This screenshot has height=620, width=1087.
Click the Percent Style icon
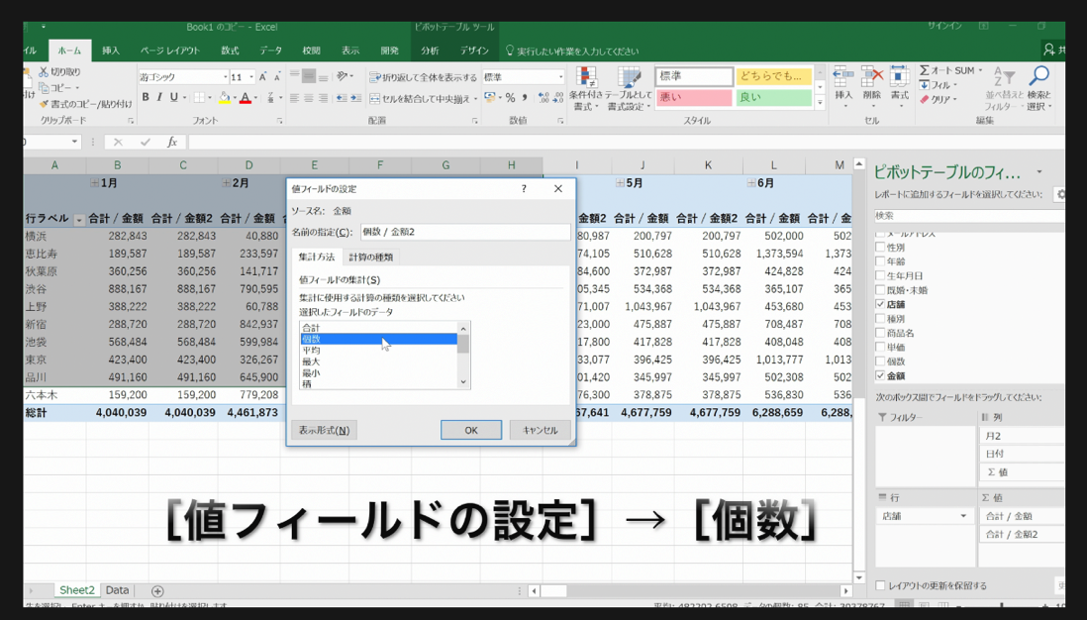tap(510, 98)
